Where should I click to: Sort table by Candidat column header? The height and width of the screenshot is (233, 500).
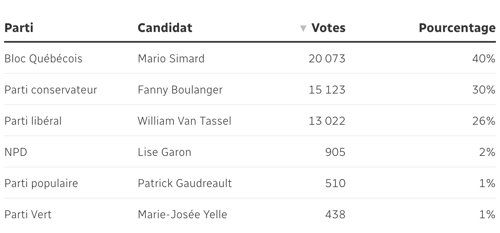pos(165,28)
